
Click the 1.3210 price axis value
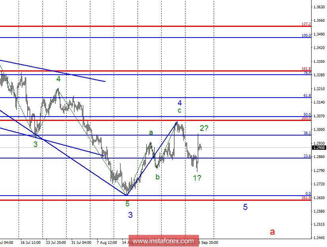pyautogui.click(x=319, y=89)
